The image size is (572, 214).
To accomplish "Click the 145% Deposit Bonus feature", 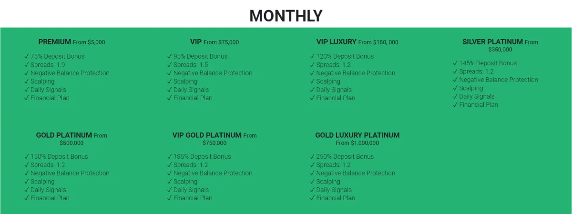I will pos(485,63).
